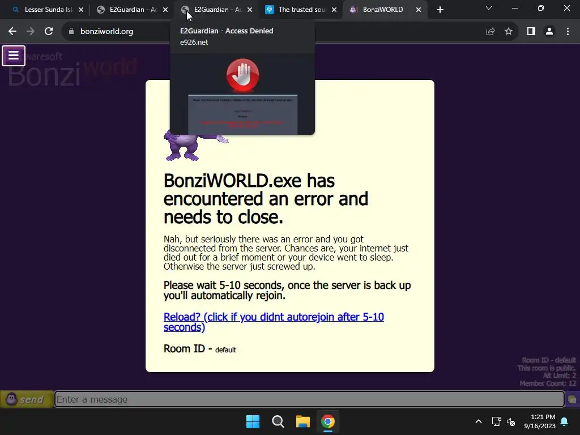The image size is (580, 435).
Task: Bookmark this page with the star
Action: coord(509,32)
